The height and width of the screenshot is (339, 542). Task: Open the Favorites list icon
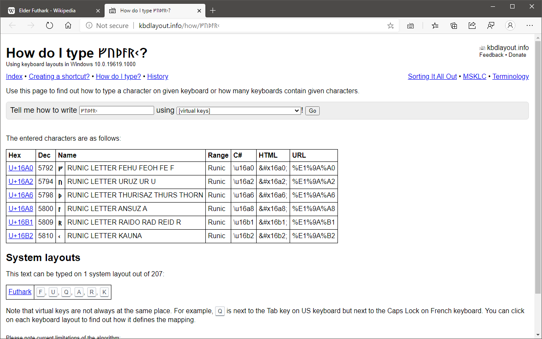pyautogui.click(x=435, y=25)
